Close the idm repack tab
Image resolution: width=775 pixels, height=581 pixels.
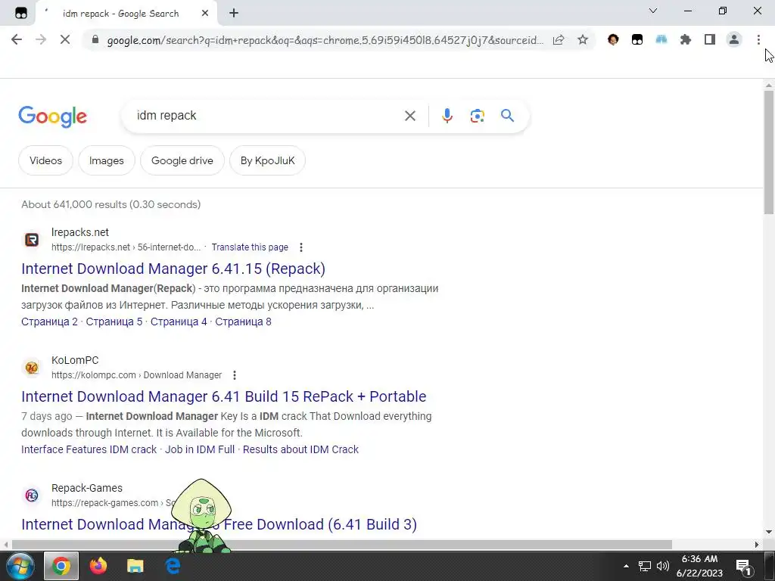click(x=205, y=14)
